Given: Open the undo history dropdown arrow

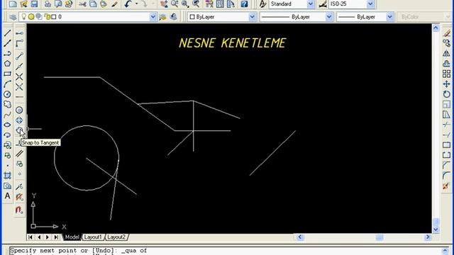Looking at the screenshot, I should click(136, 4).
